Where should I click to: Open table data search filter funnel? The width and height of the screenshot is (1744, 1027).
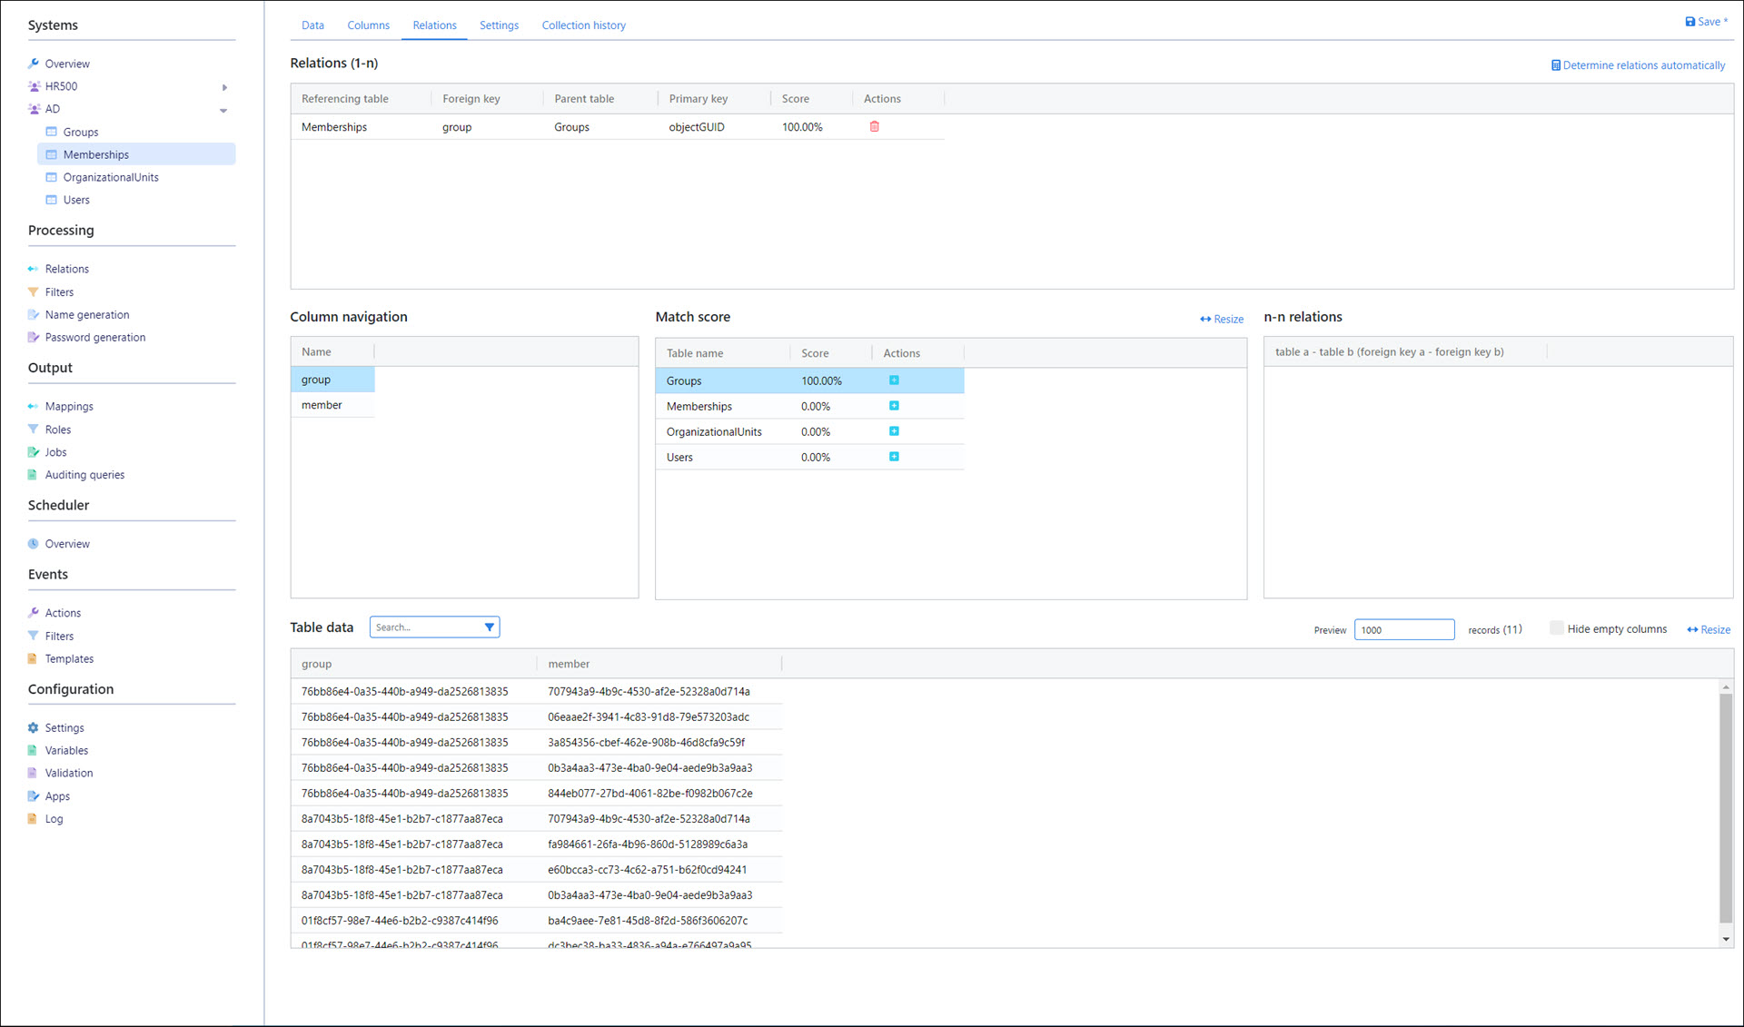489,627
